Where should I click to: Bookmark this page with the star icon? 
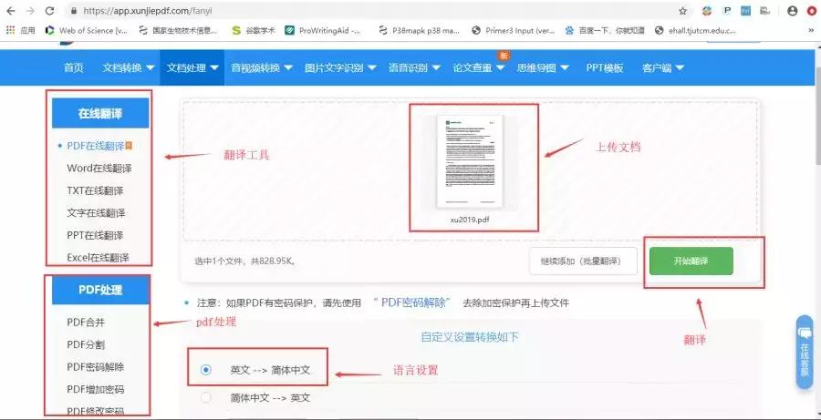click(x=682, y=10)
